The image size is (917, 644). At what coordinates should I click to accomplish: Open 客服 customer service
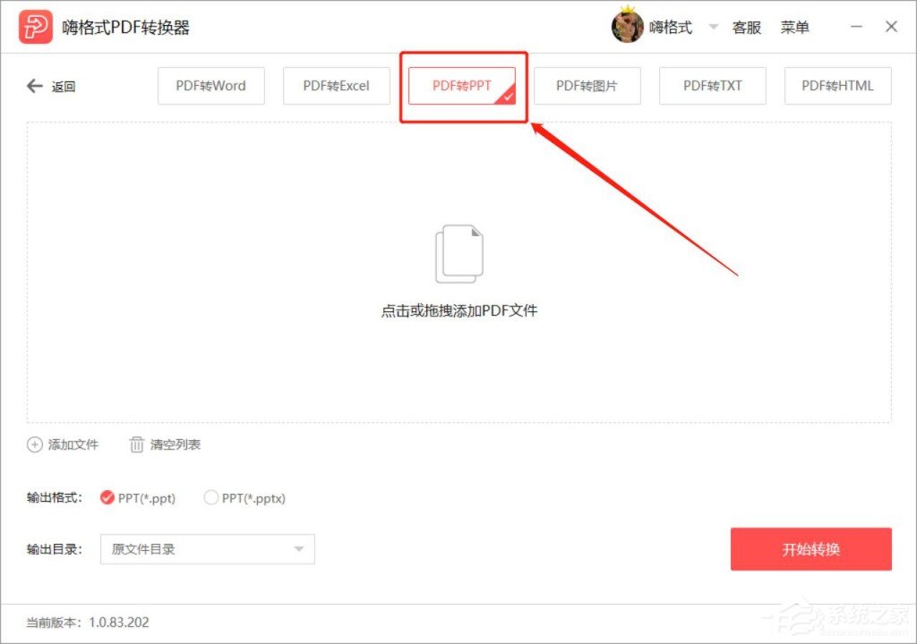tap(747, 27)
